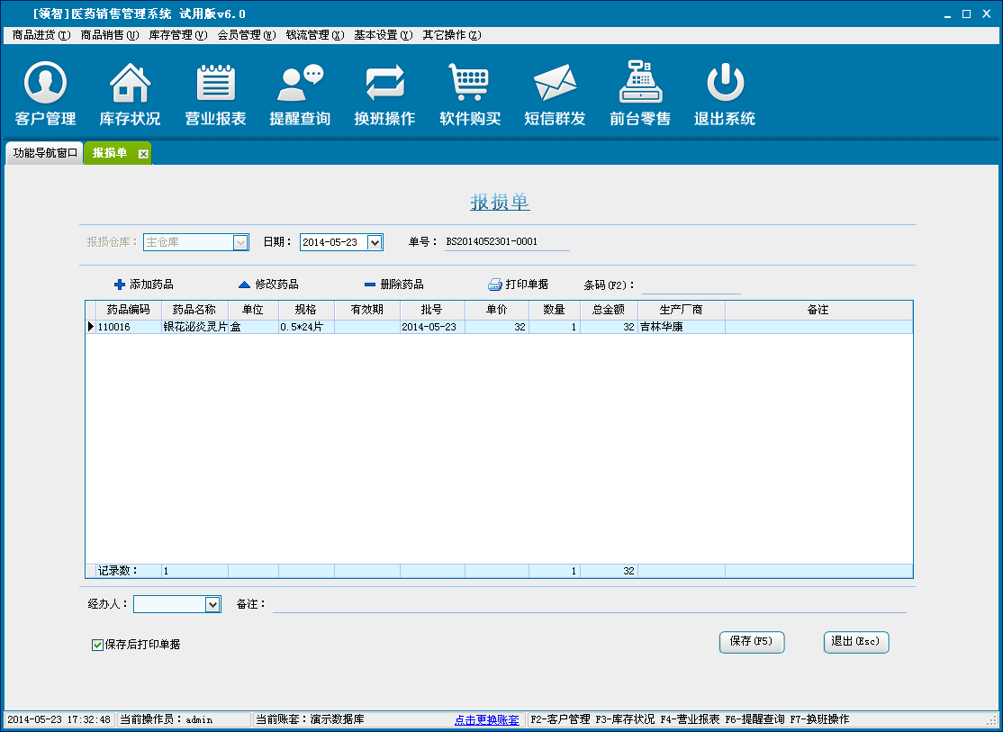Viewport: 1003px width, 732px height.
Task: Close the 报损单 tab
Action: point(143,154)
